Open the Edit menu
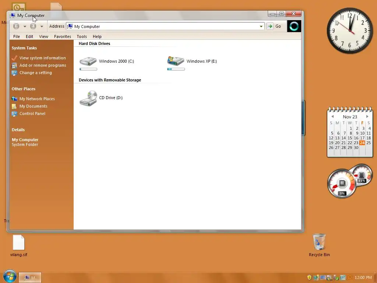 point(29,36)
